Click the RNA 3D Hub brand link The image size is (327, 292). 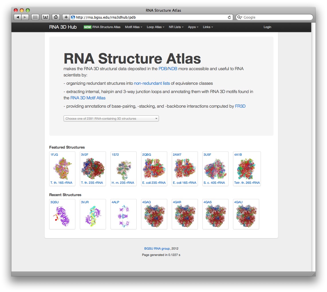tap(63, 27)
